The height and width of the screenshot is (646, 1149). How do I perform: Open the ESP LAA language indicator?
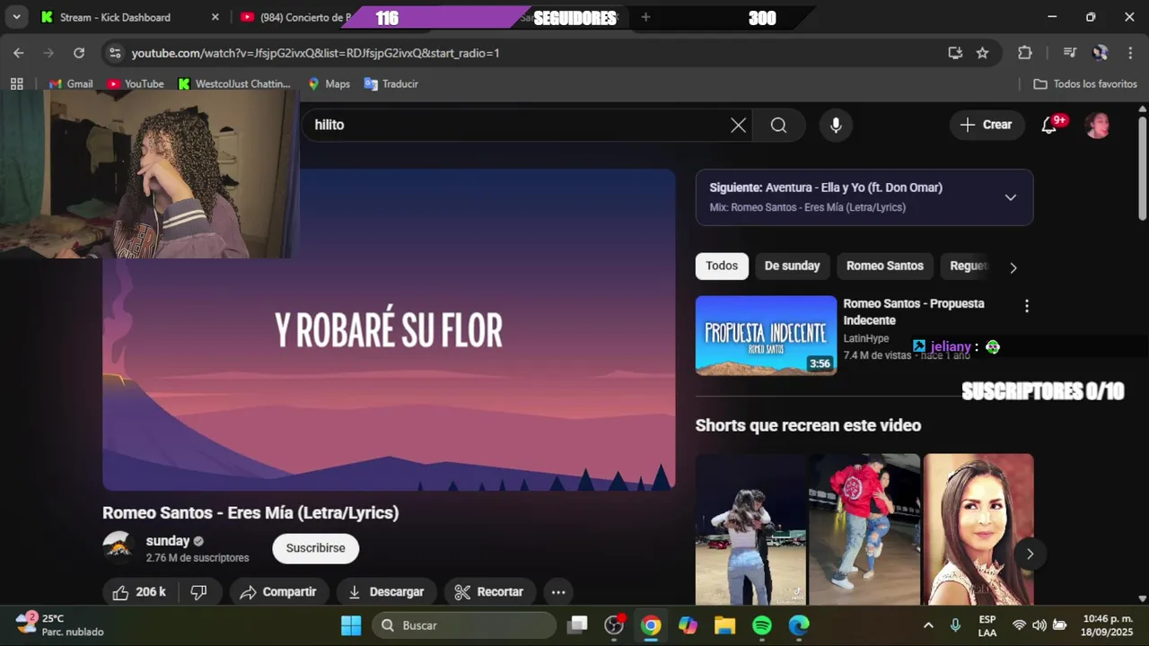click(987, 625)
